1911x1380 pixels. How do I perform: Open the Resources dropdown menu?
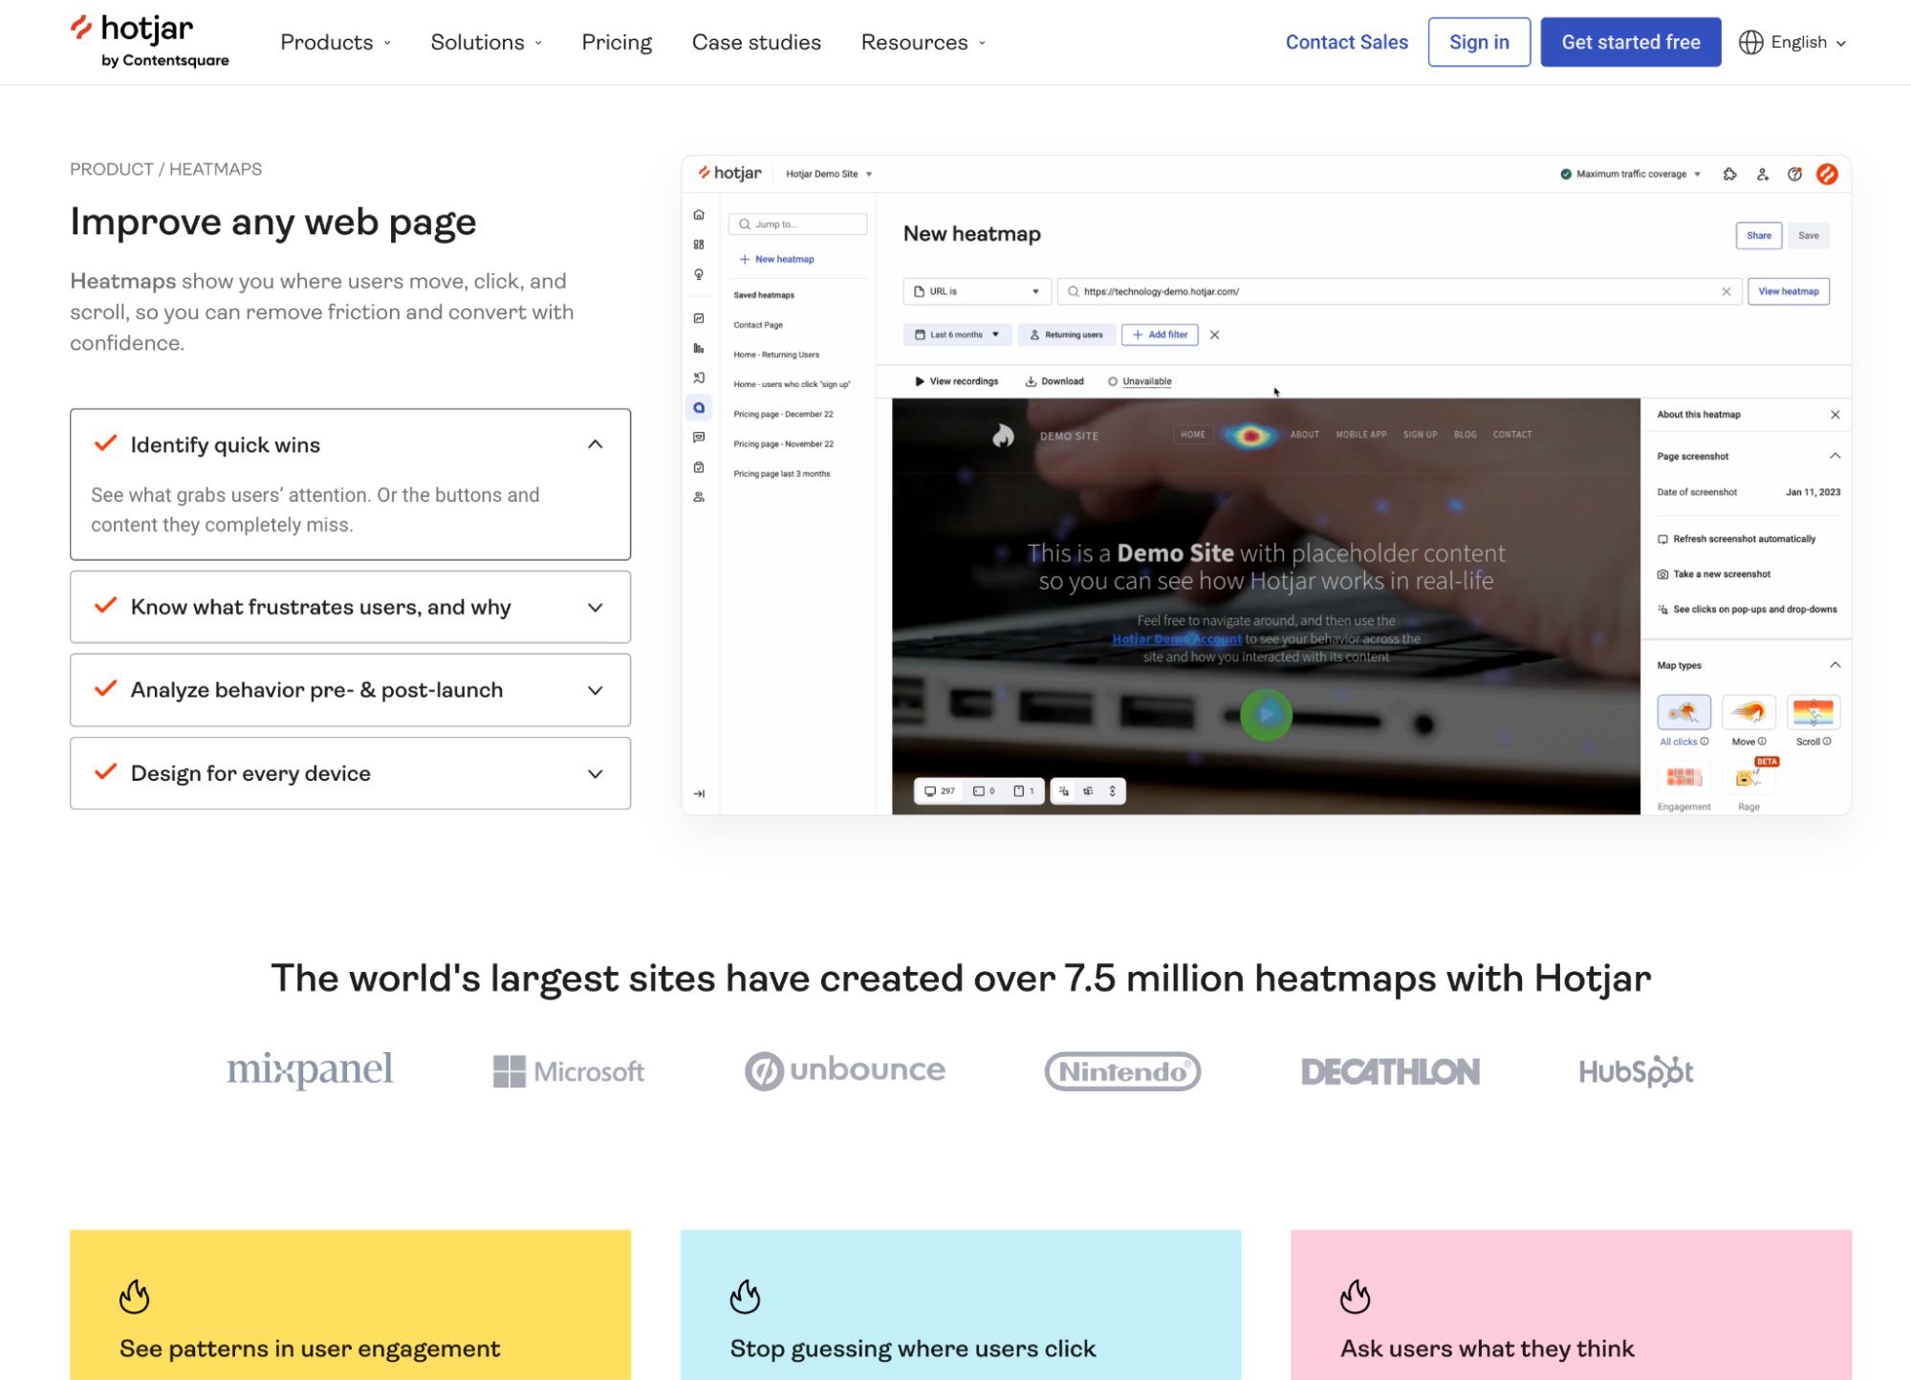[x=923, y=42]
